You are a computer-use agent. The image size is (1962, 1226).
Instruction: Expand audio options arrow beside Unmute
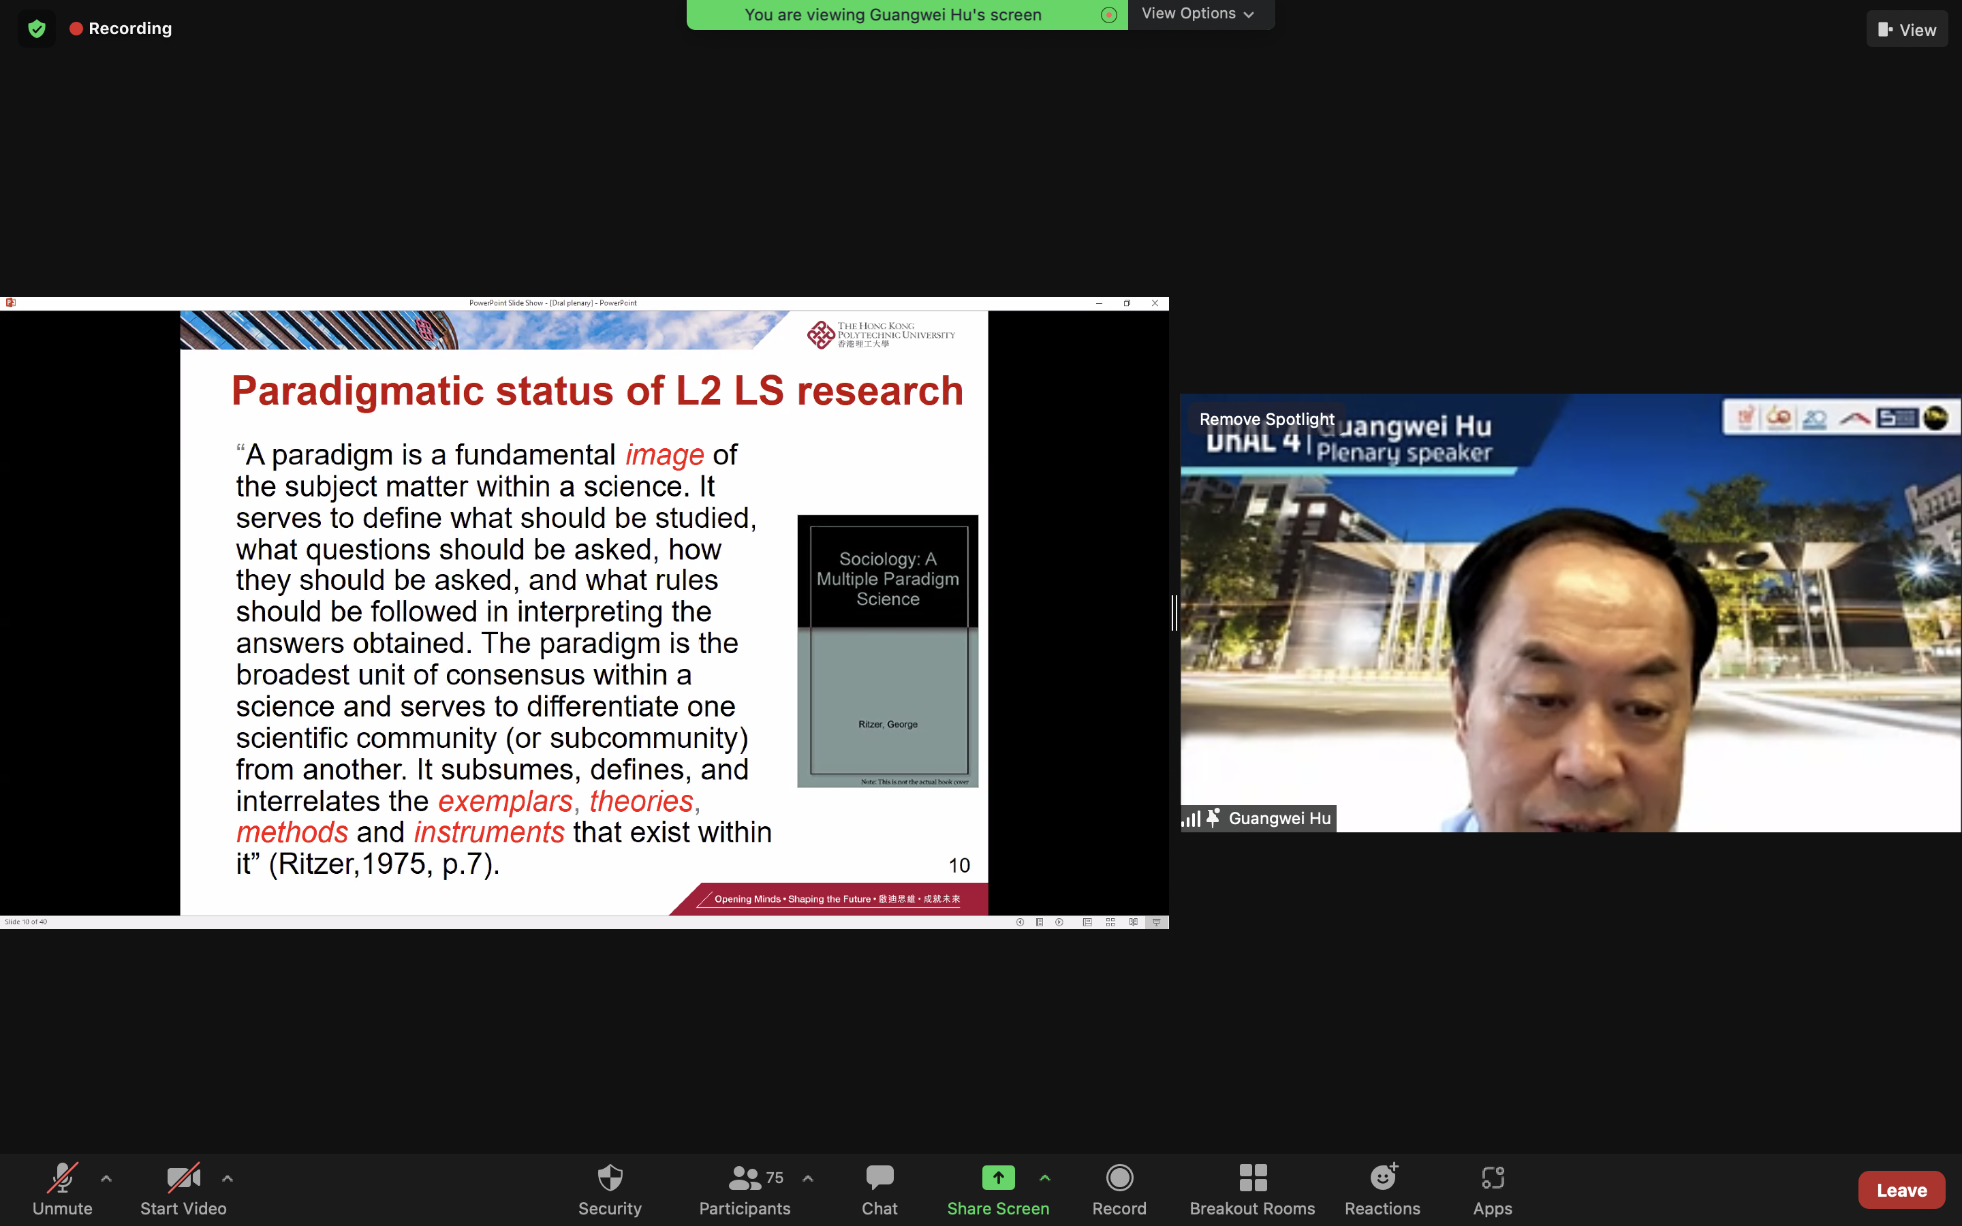coord(106,1178)
